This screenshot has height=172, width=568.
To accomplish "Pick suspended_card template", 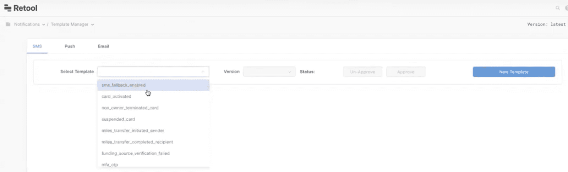I will pos(118,119).
